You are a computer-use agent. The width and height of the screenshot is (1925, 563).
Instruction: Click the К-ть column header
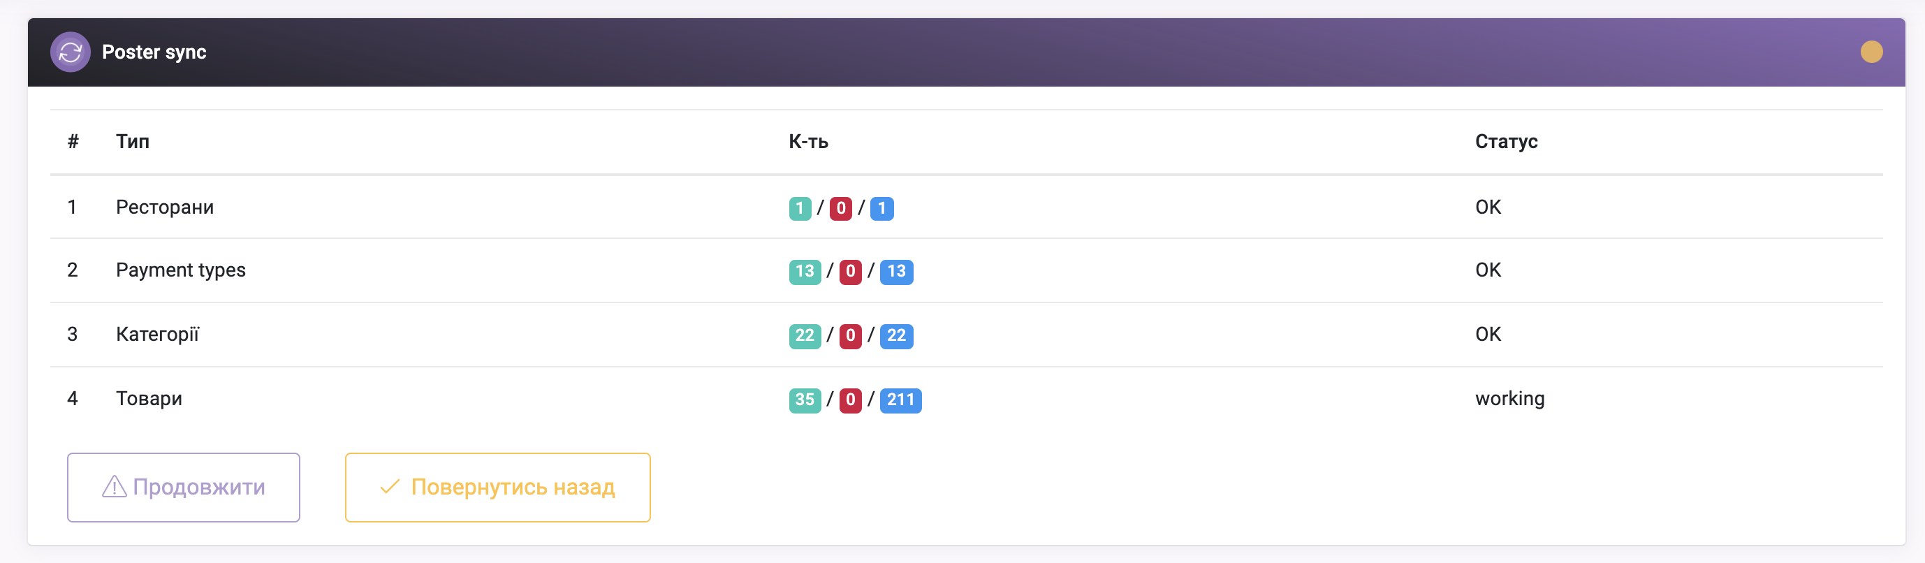pyautogui.click(x=808, y=141)
